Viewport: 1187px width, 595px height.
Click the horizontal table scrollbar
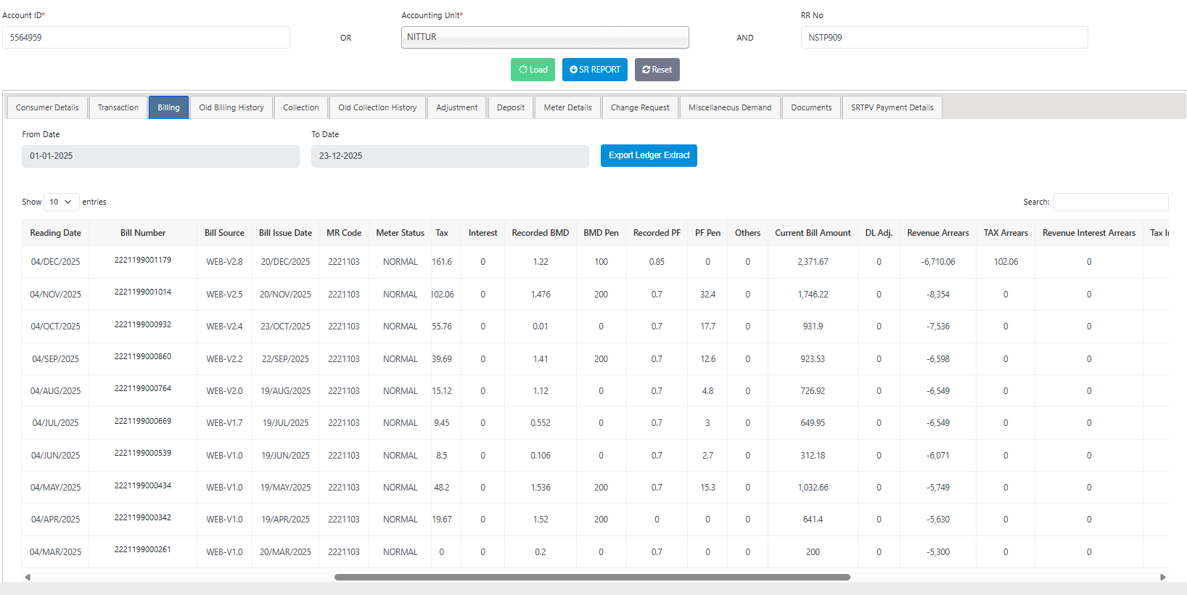(591, 577)
